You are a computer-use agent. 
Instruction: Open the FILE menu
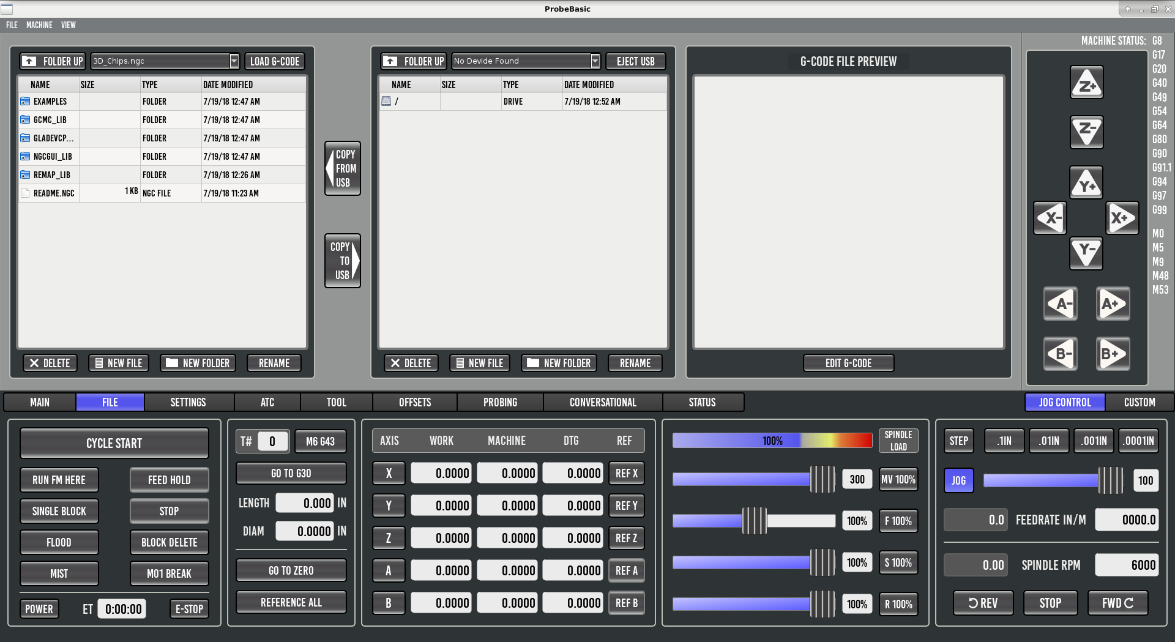[12, 25]
